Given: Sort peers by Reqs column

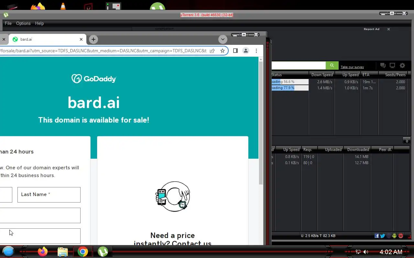Looking at the screenshot, I should coord(309,150).
